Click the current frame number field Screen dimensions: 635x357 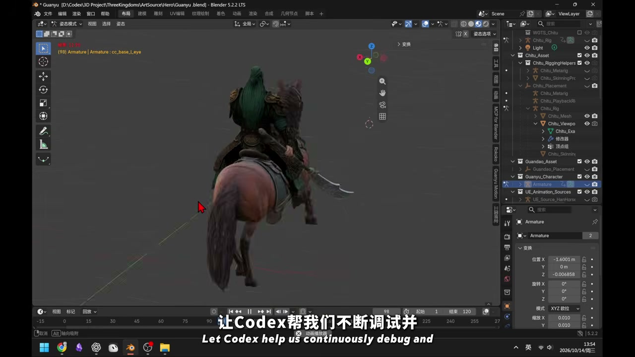coord(386,312)
